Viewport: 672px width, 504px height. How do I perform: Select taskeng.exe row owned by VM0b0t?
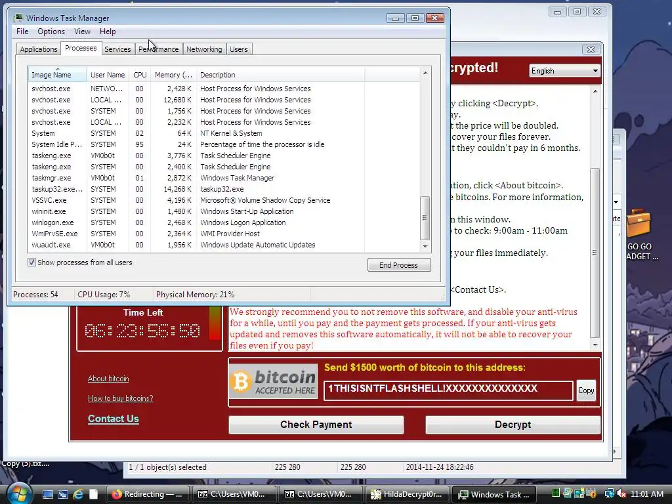pyautogui.click(x=224, y=156)
